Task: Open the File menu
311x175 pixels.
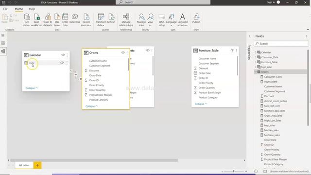Action: [x=5, y=9]
